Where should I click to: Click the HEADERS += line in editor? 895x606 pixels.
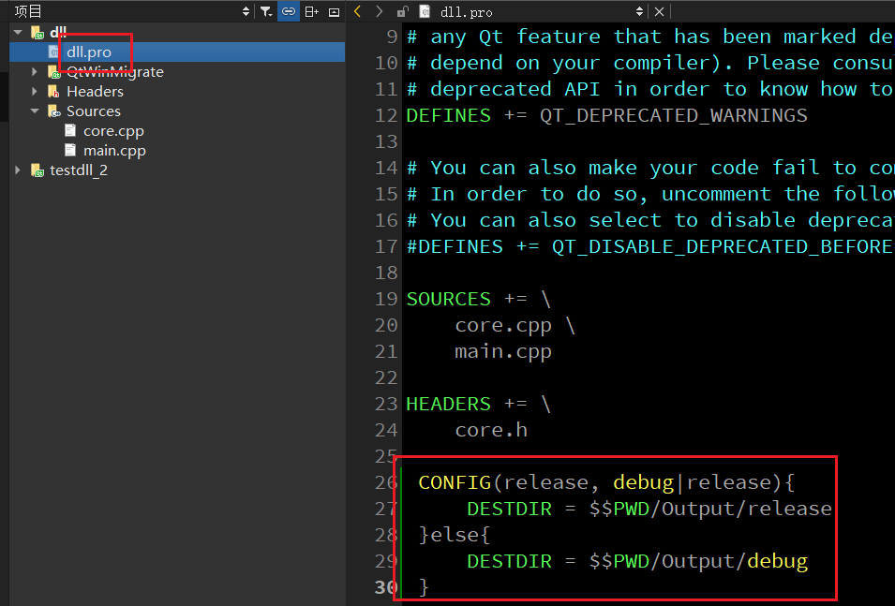click(478, 405)
